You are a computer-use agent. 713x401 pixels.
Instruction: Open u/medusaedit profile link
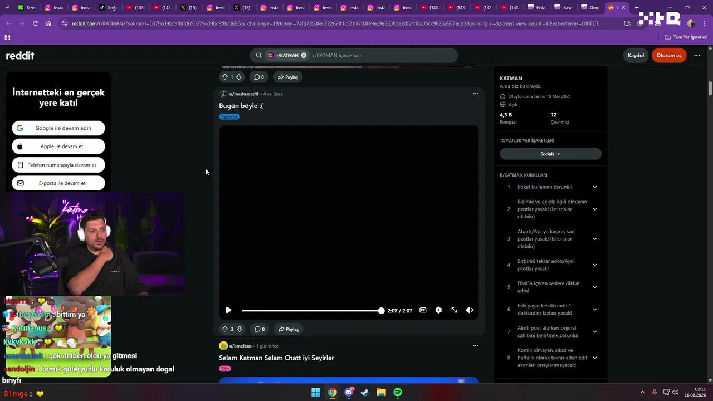click(244, 94)
